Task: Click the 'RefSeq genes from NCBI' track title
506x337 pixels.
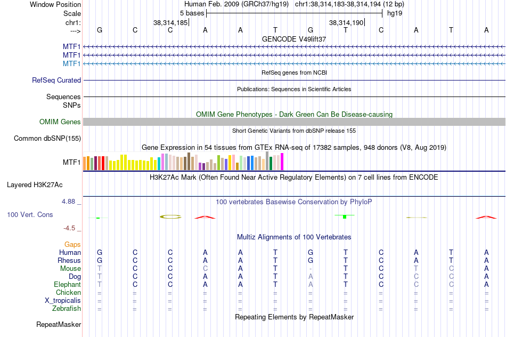Action: click(x=295, y=73)
